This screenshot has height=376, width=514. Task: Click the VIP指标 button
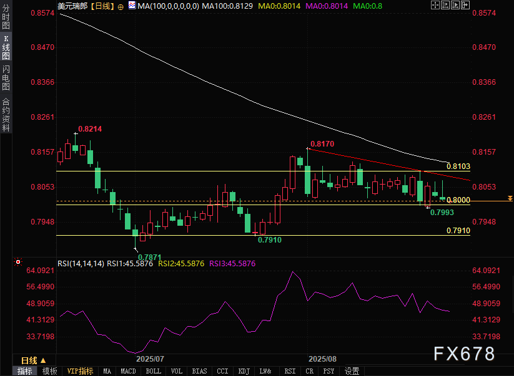point(80,371)
